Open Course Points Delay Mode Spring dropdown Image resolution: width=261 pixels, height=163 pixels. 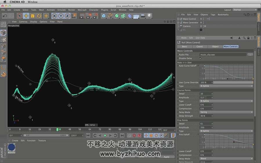coord(226,112)
